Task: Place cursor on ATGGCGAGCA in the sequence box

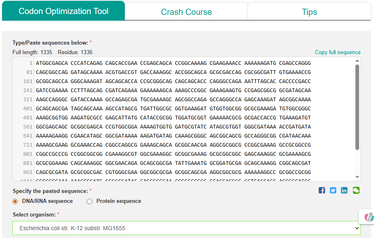Action: click(x=51, y=63)
